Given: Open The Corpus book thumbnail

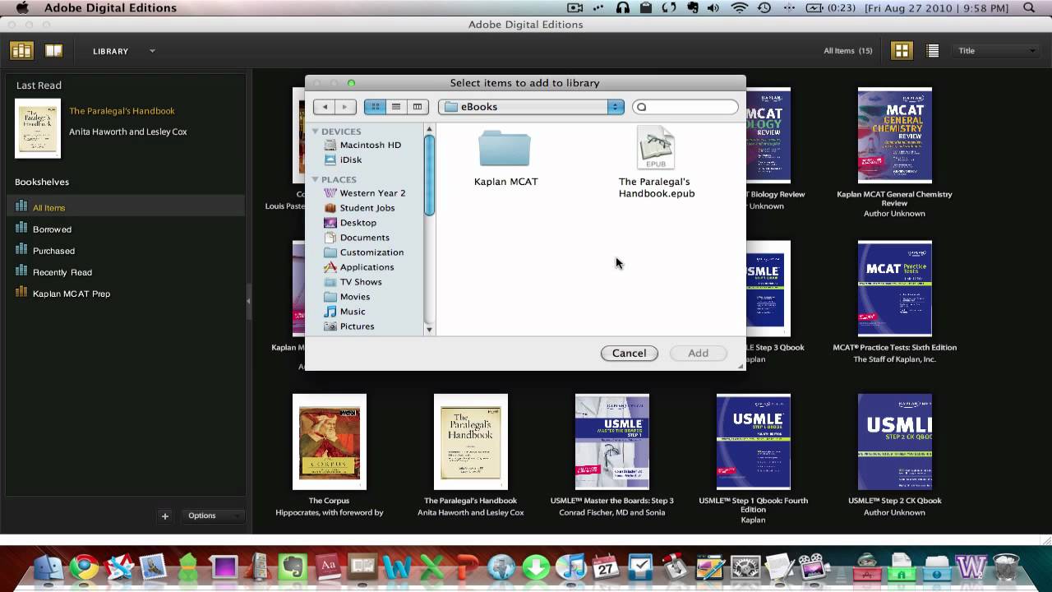Looking at the screenshot, I should click(x=330, y=442).
